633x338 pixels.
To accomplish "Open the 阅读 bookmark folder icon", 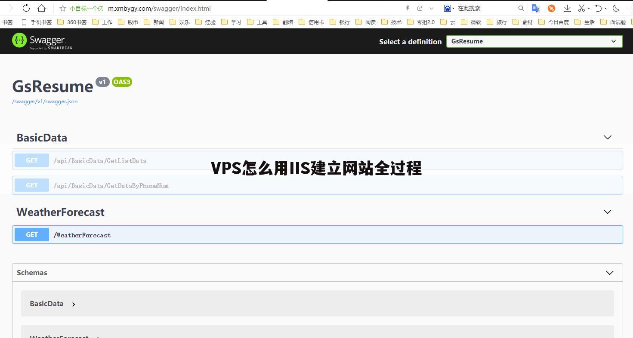I will [359, 22].
